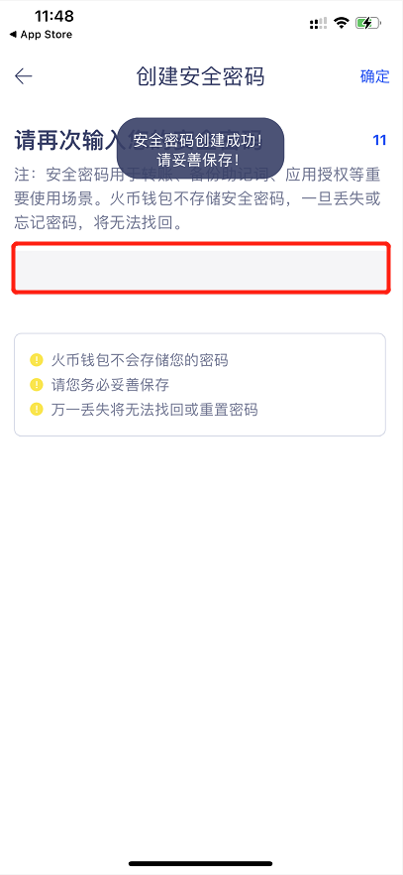The image size is (403, 875).
Task: Confirm with the 确定 button
Action: 374,76
